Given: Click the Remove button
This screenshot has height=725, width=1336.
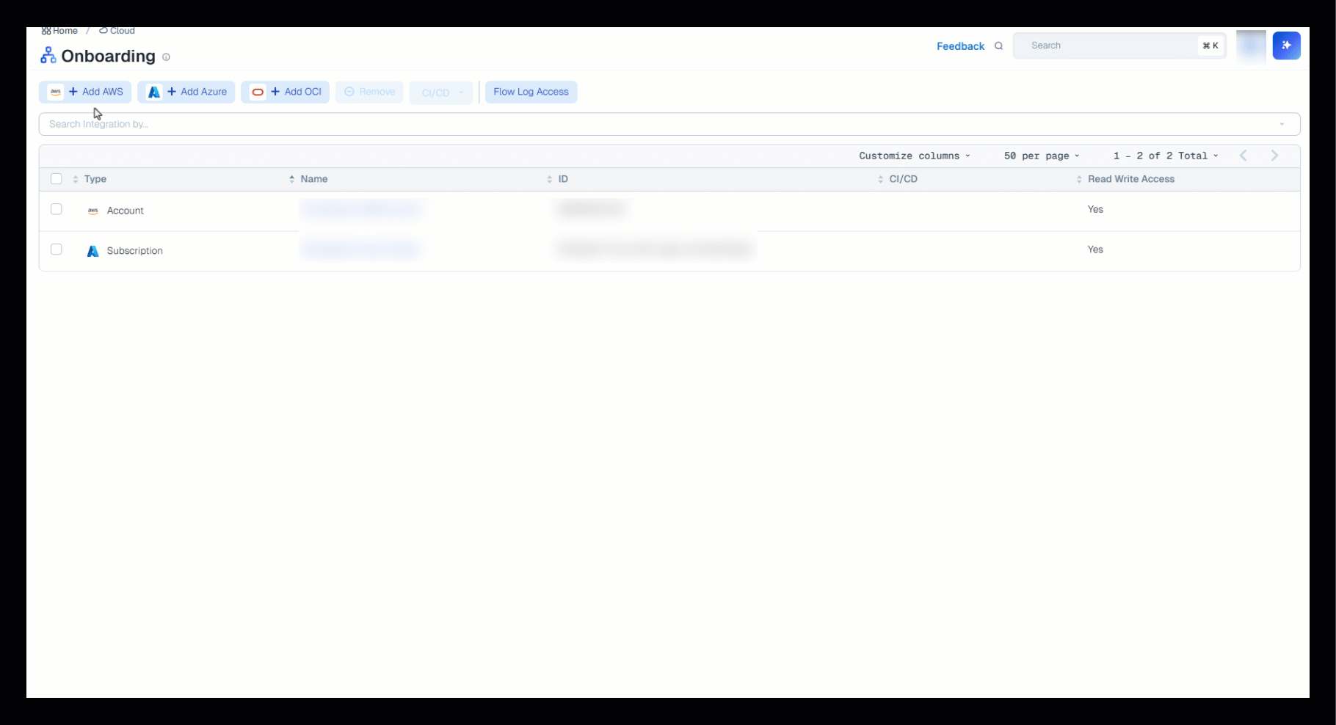Looking at the screenshot, I should pos(370,92).
